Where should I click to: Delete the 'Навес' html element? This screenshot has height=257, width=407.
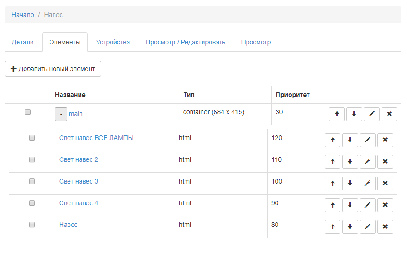[x=385, y=227]
